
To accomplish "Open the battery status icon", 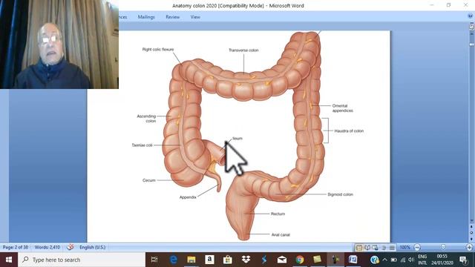I will click(x=394, y=260).
